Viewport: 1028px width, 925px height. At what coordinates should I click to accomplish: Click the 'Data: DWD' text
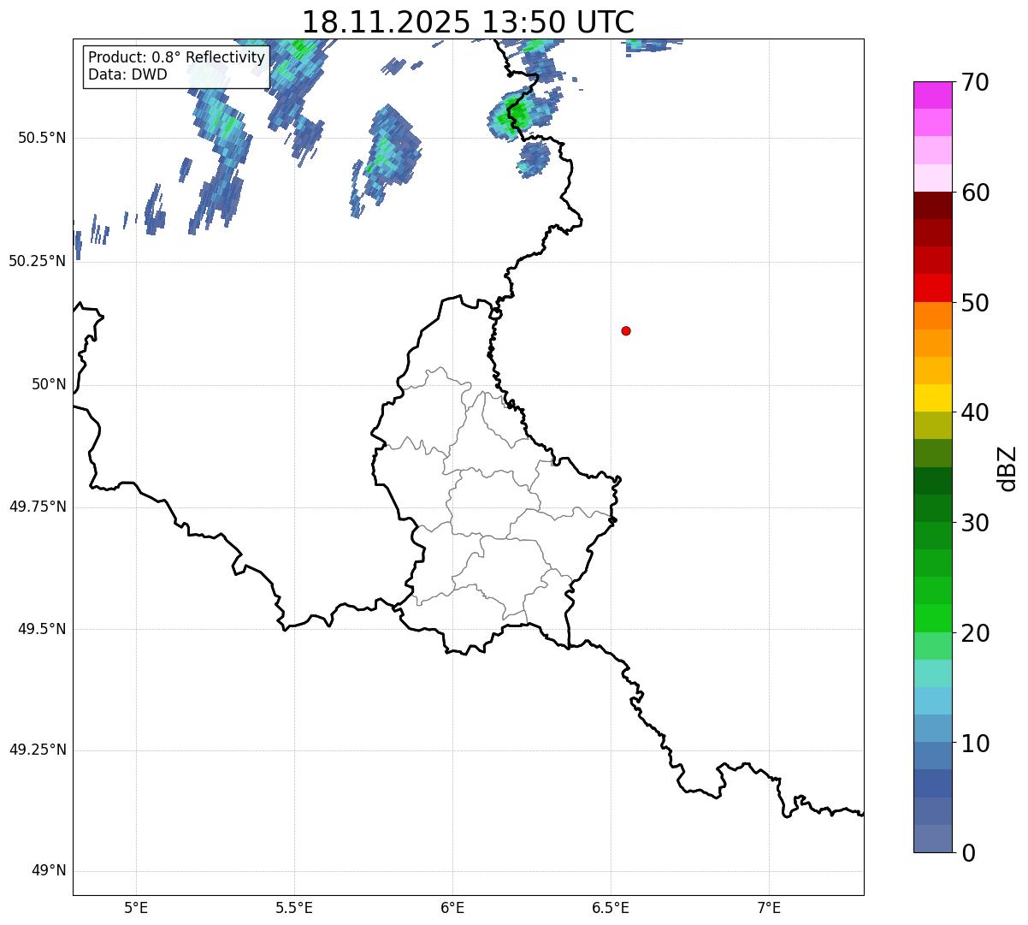[x=127, y=74]
